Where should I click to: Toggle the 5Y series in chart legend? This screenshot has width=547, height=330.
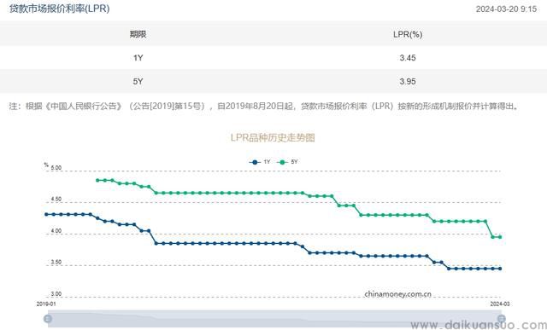click(x=287, y=162)
